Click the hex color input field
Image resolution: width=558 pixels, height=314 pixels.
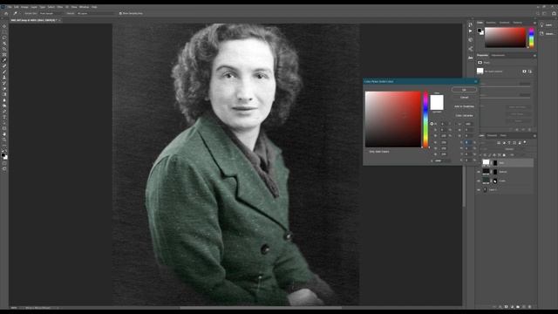[442, 160]
